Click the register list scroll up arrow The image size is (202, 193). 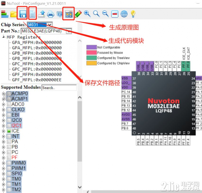point(80,41)
